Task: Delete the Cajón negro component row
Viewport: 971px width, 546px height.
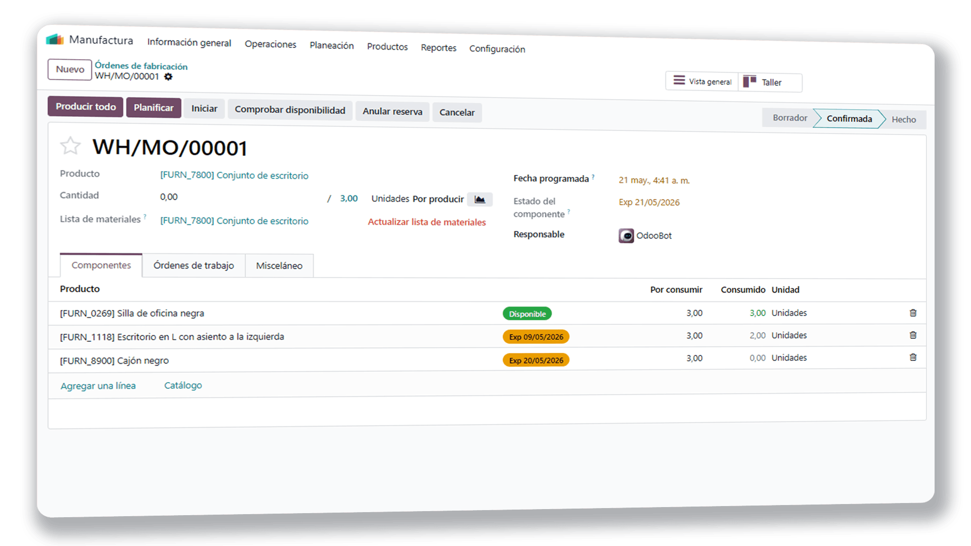Action: click(913, 357)
